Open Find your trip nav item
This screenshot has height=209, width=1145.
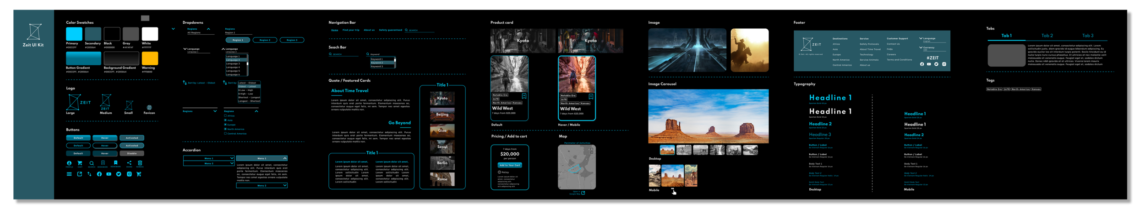point(351,30)
